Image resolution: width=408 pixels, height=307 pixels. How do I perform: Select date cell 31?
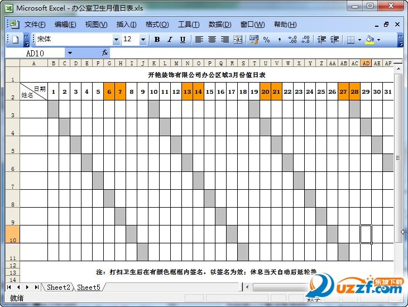[388, 92]
